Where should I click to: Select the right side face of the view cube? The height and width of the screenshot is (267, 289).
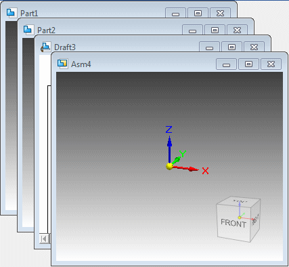[256, 220]
